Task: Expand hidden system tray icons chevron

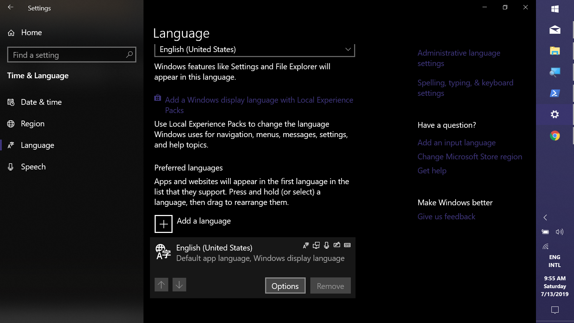Action: pos(545,217)
